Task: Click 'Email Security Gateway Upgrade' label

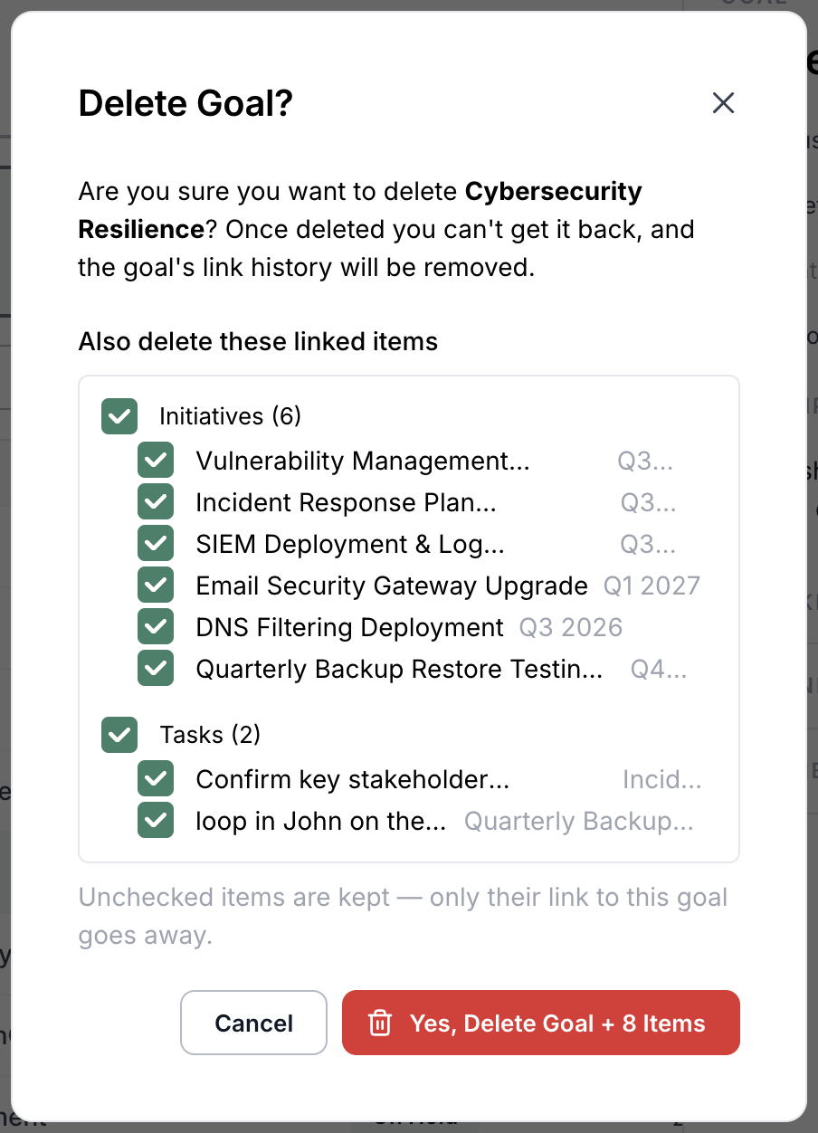Action: coord(392,586)
